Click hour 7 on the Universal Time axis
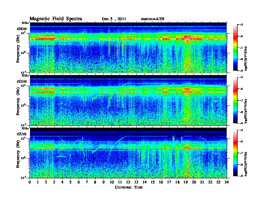Image resolution: width=270 pixels, height=209 pixels. 87,182
